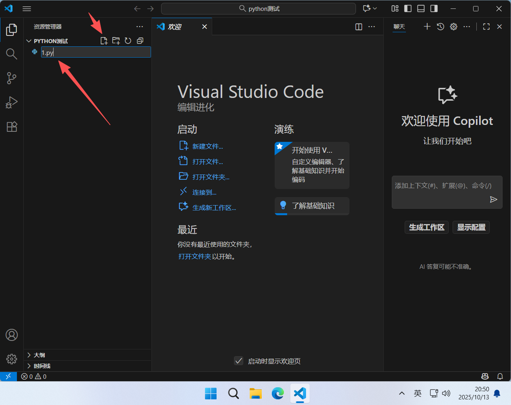Open Microsoft Edge from taskbar
511x405 pixels.
pos(278,393)
